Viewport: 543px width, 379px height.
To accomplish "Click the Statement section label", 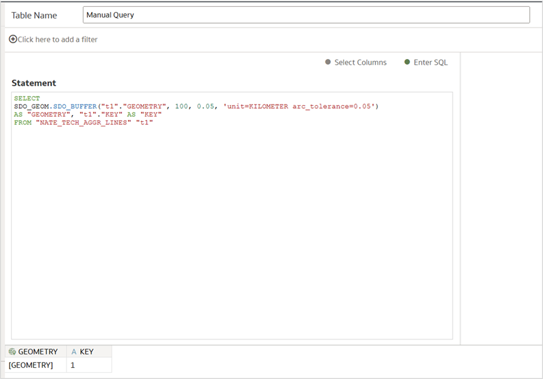I will (34, 83).
